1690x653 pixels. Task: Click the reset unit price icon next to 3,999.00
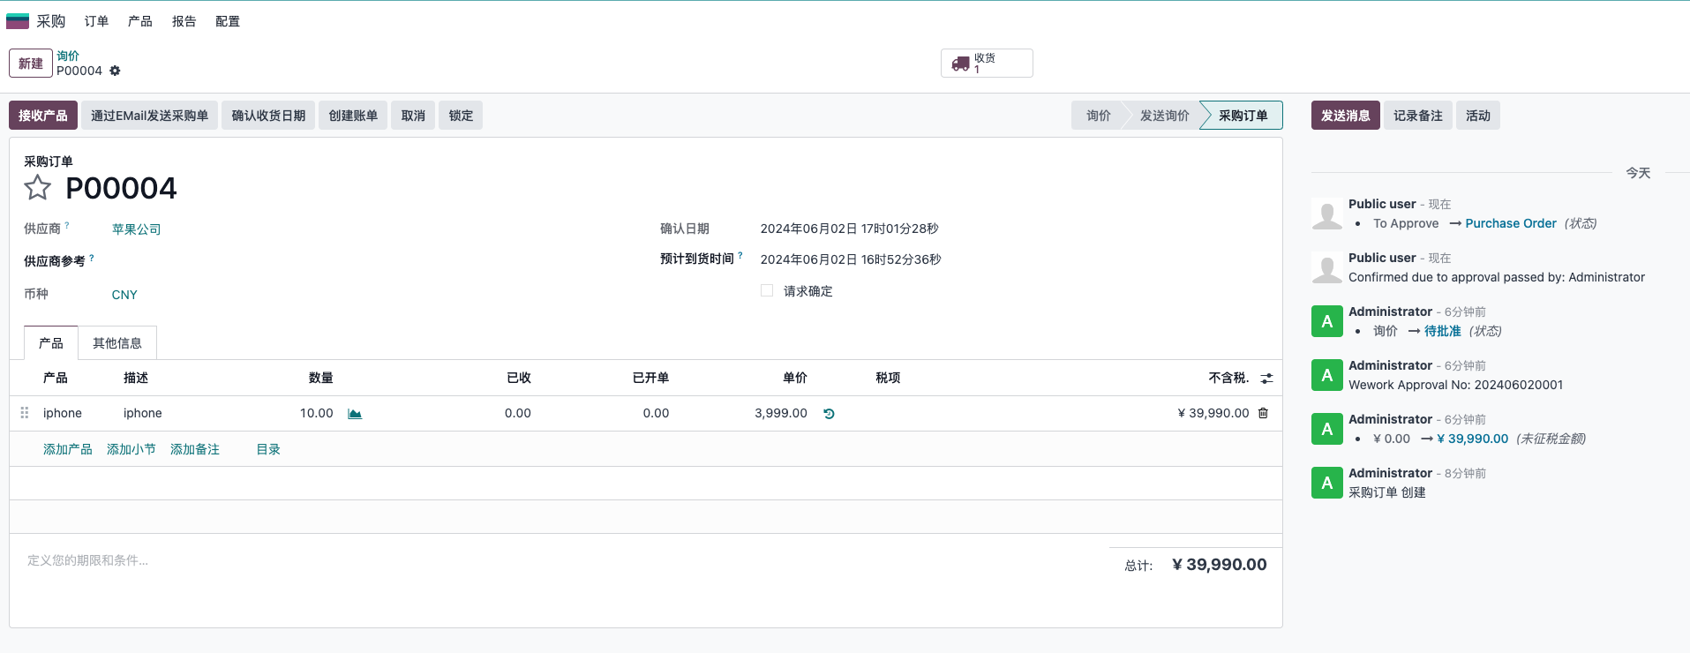pyautogui.click(x=829, y=414)
